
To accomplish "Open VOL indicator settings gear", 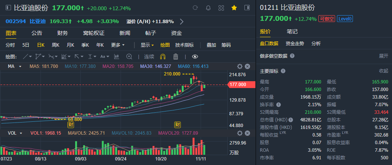I will (x=240, y=133).
